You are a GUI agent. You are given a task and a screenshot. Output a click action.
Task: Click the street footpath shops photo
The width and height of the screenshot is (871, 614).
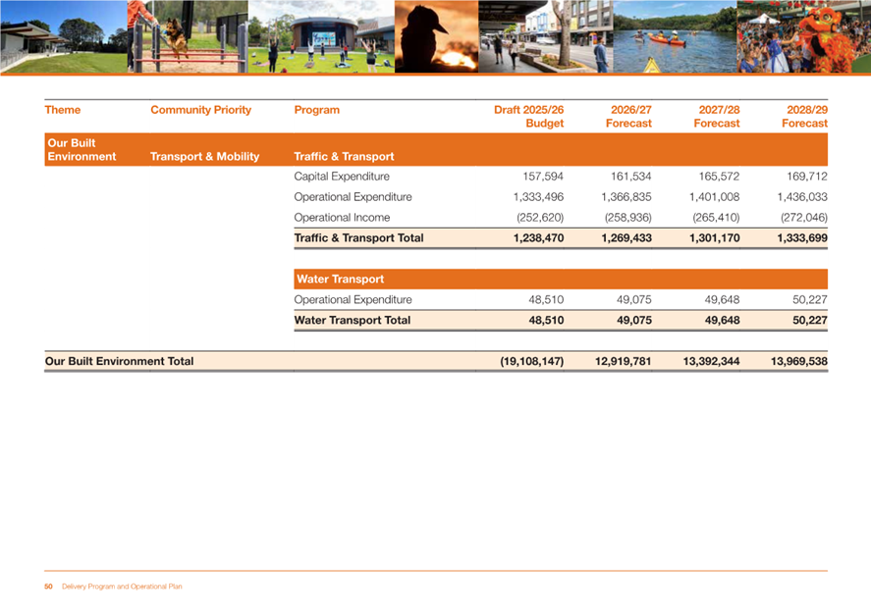coord(546,36)
